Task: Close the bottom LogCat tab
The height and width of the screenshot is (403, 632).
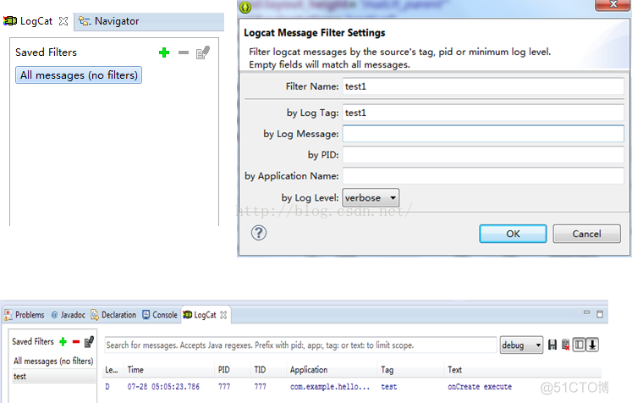Action: point(223,315)
